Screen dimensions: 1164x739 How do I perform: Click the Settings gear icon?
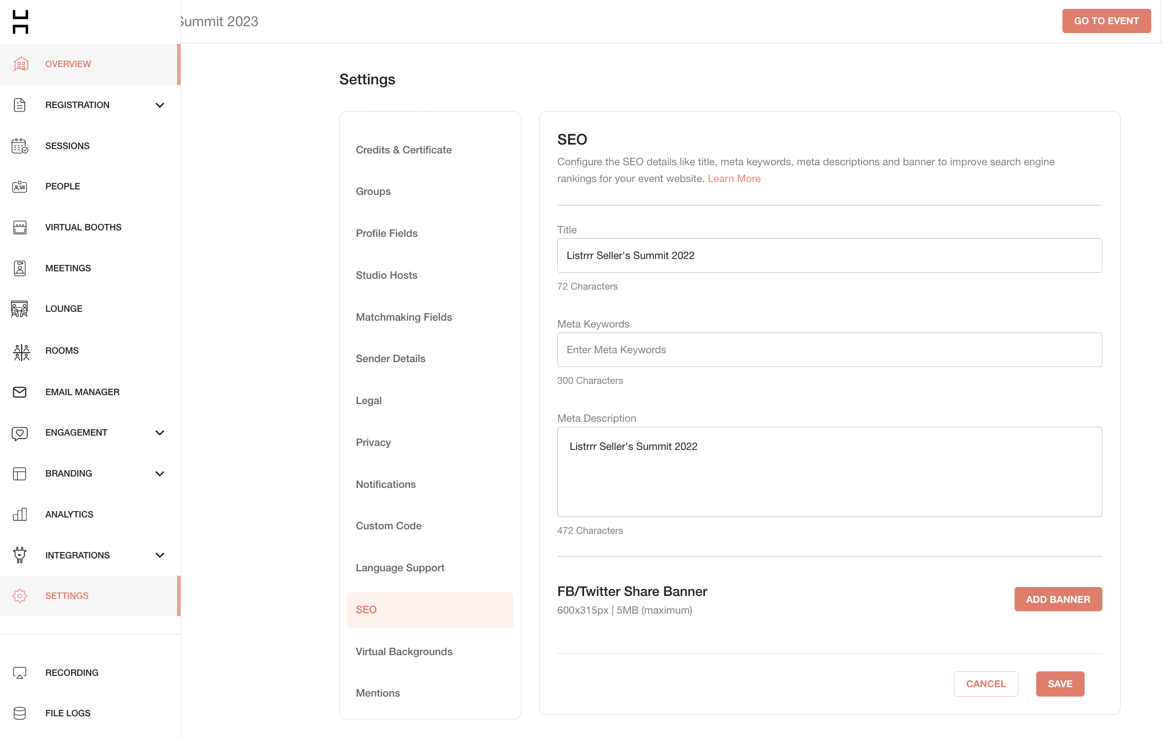click(20, 596)
